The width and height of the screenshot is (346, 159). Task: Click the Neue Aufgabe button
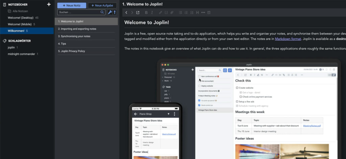point(102,5)
